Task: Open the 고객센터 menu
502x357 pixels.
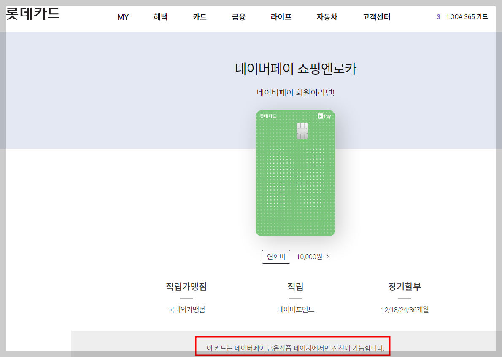Action: click(x=376, y=17)
